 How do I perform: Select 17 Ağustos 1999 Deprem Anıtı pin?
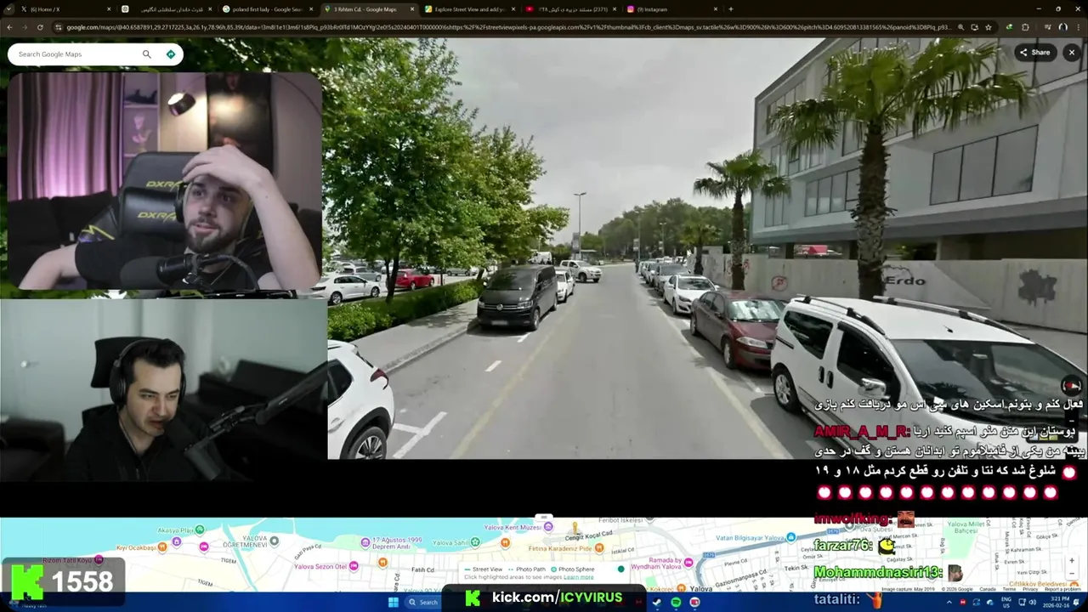pyautogui.click(x=365, y=541)
